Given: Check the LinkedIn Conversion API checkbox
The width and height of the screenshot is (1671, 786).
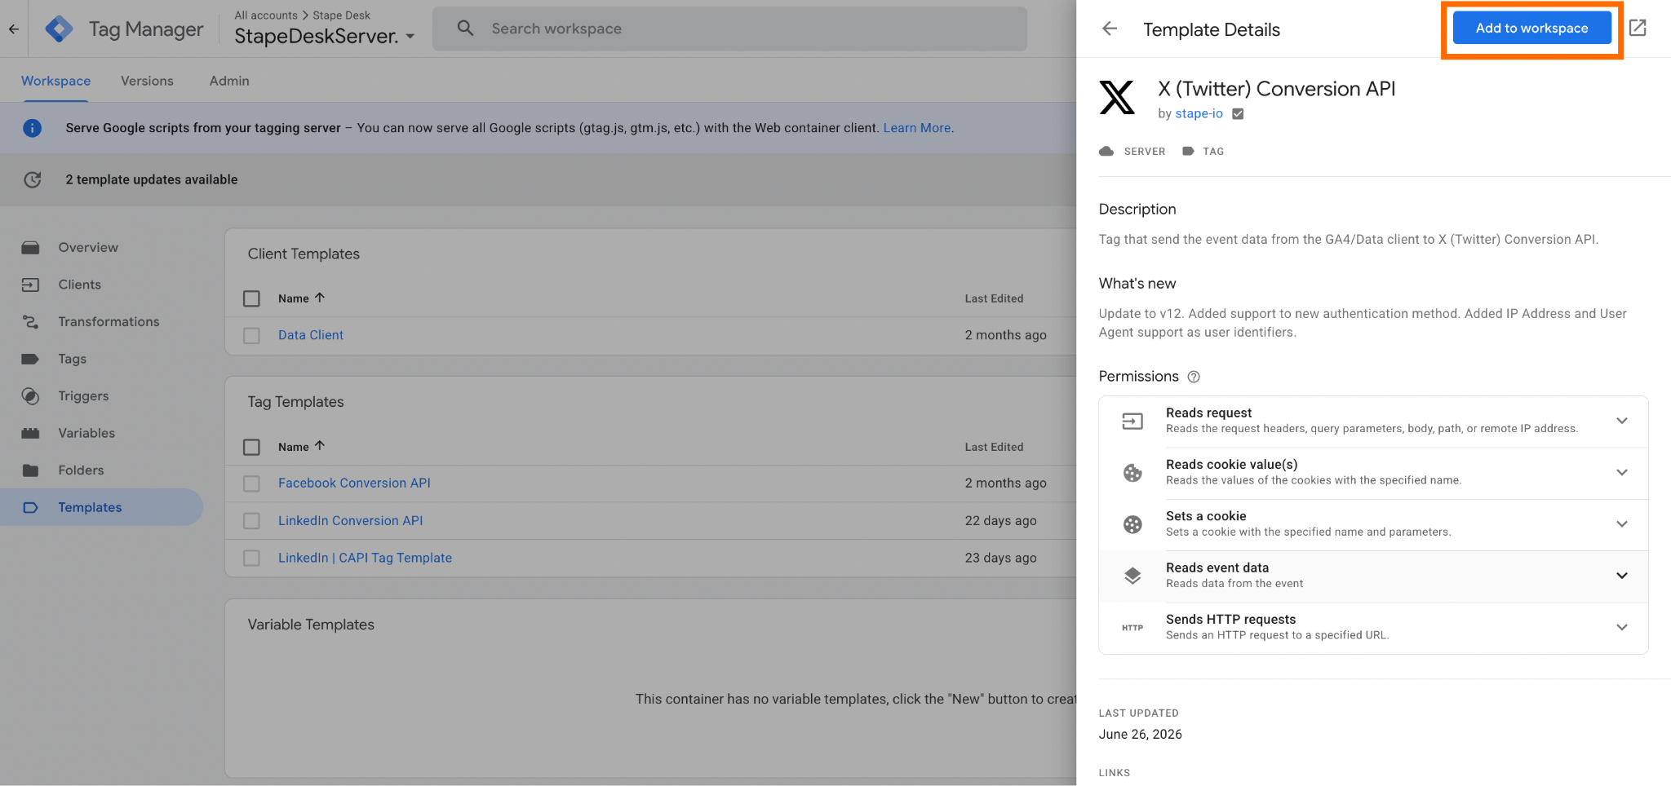Looking at the screenshot, I should coord(251,521).
